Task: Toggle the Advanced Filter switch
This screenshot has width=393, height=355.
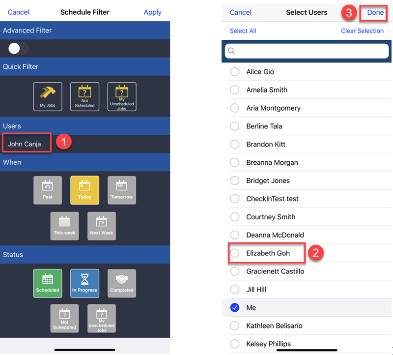Action: point(18,48)
